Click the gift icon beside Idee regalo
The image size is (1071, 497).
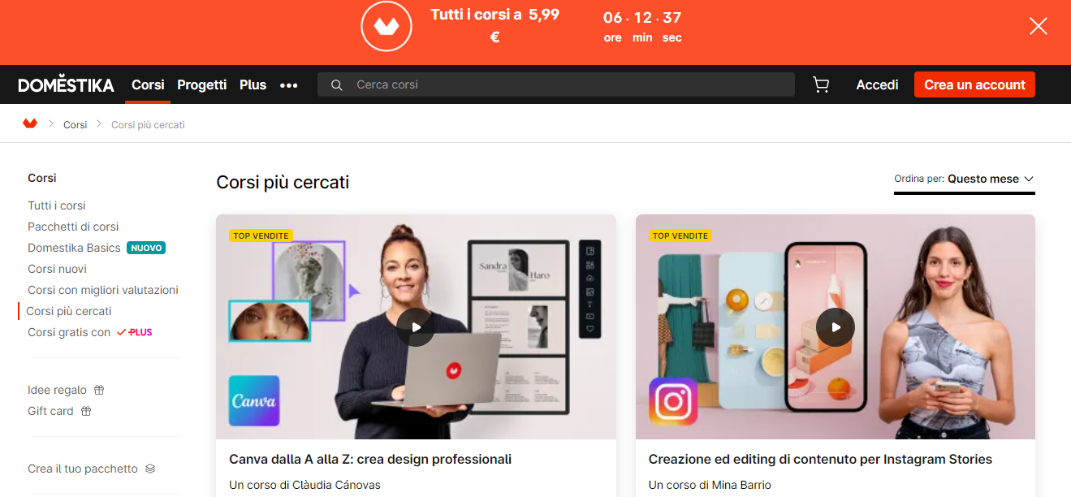[99, 390]
